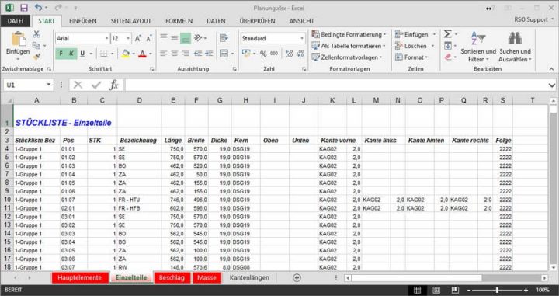Click the zoom slider handle

click(x=497, y=291)
